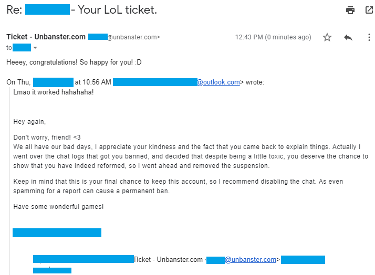This screenshot has width=375, height=275.
Task: Click sender name Ticket - Unbanster.com
Action: 46,37
